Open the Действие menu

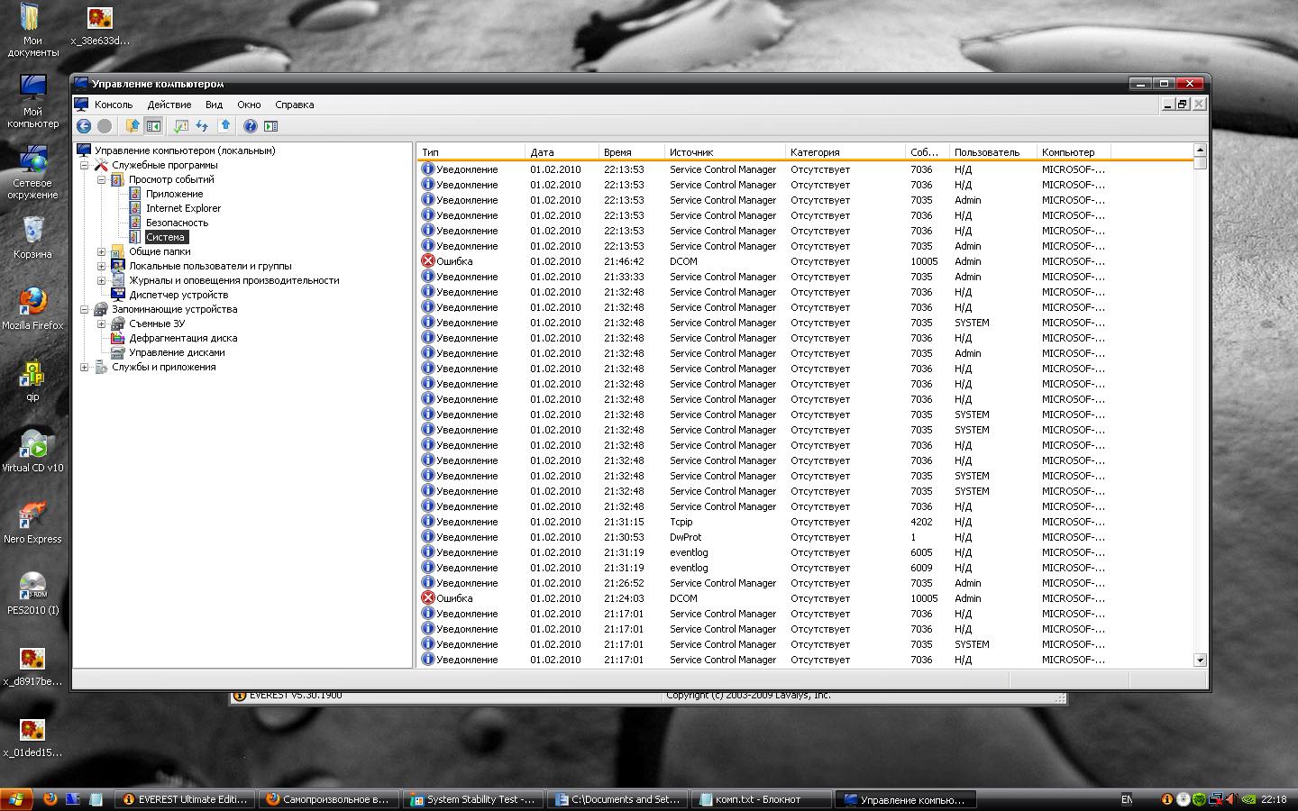click(x=169, y=105)
